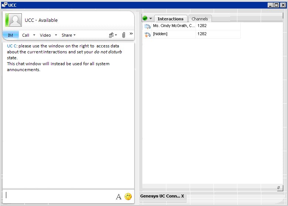The height and width of the screenshot is (206, 288).
Task: Select the IM button in toolbar
Action: coord(10,35)
